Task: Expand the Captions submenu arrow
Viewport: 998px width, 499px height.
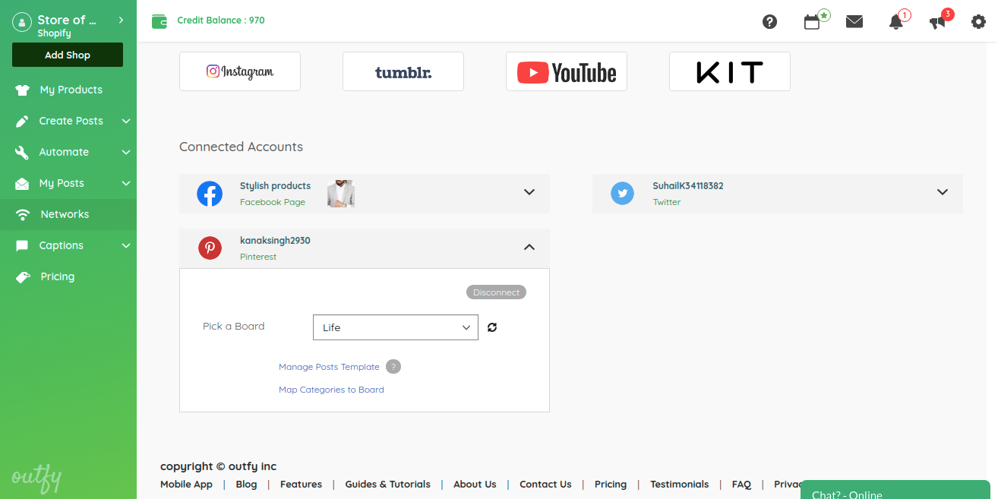Action: coord(126,245)
